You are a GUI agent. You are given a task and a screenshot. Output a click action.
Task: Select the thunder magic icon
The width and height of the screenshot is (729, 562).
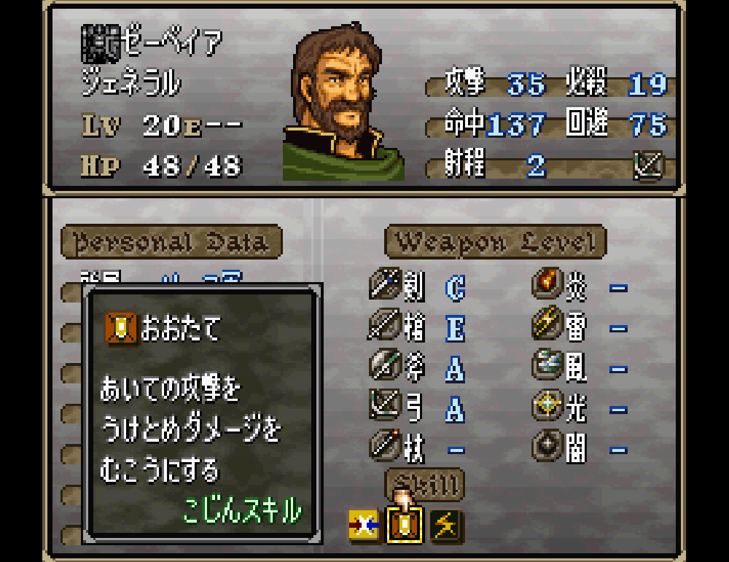[547, 324]
